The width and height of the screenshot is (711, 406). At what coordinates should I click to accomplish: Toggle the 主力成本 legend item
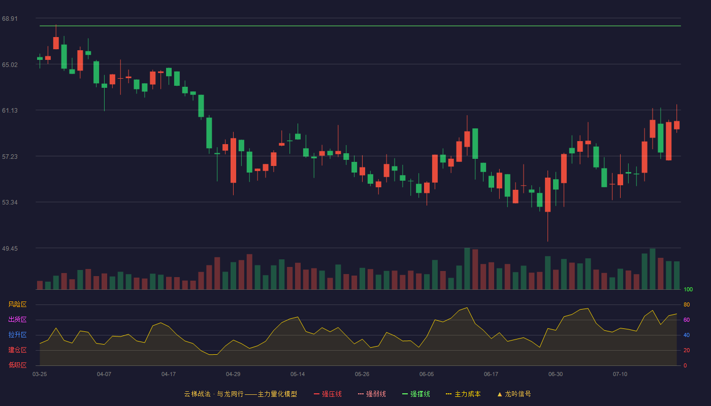[463, 394]
